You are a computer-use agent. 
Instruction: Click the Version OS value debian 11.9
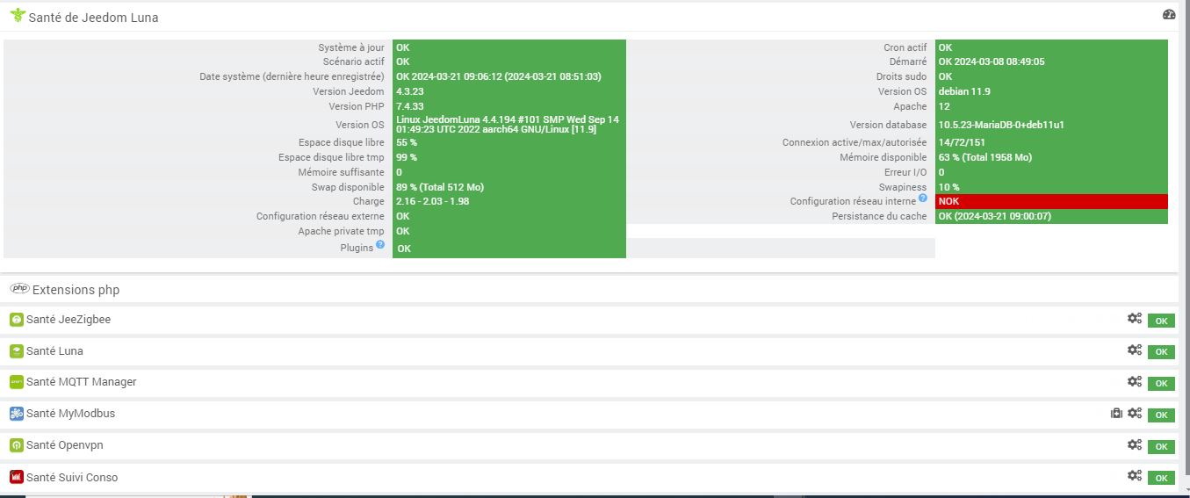click(x=964, y=91)
